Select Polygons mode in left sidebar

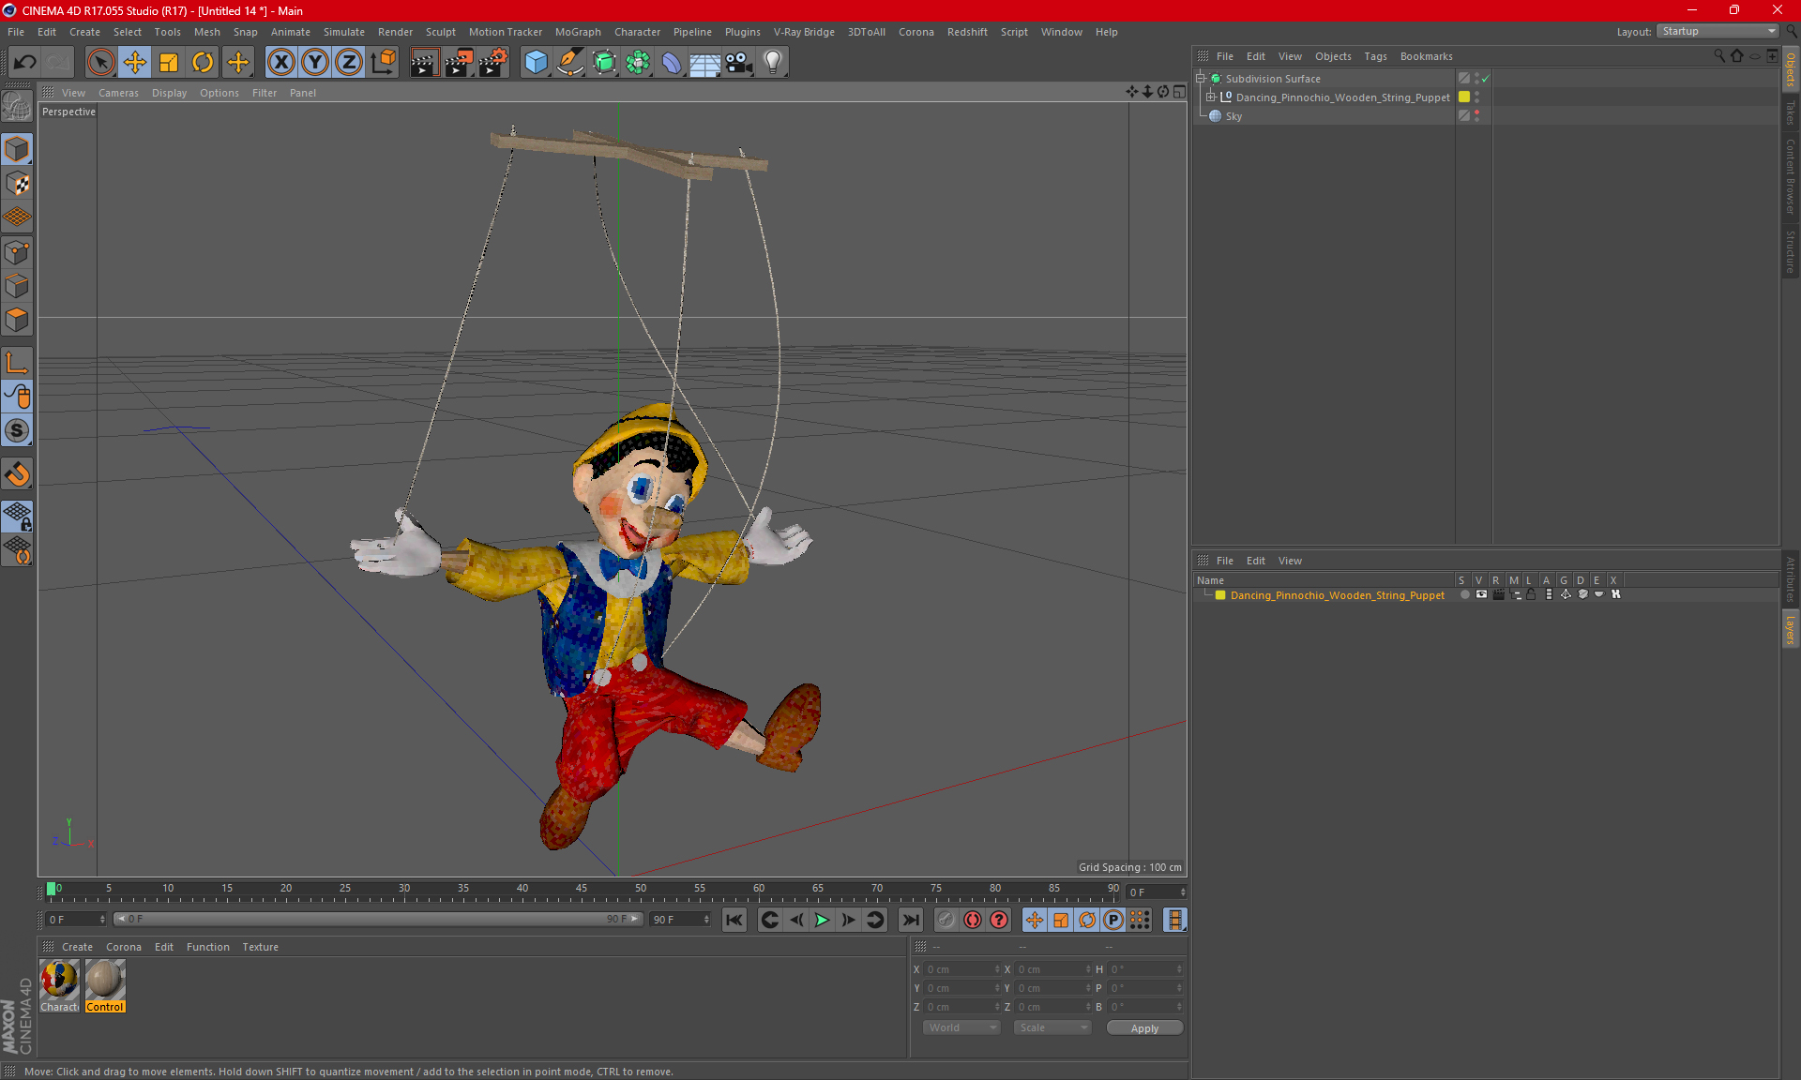pyautogui.click(x=17, y=320)
